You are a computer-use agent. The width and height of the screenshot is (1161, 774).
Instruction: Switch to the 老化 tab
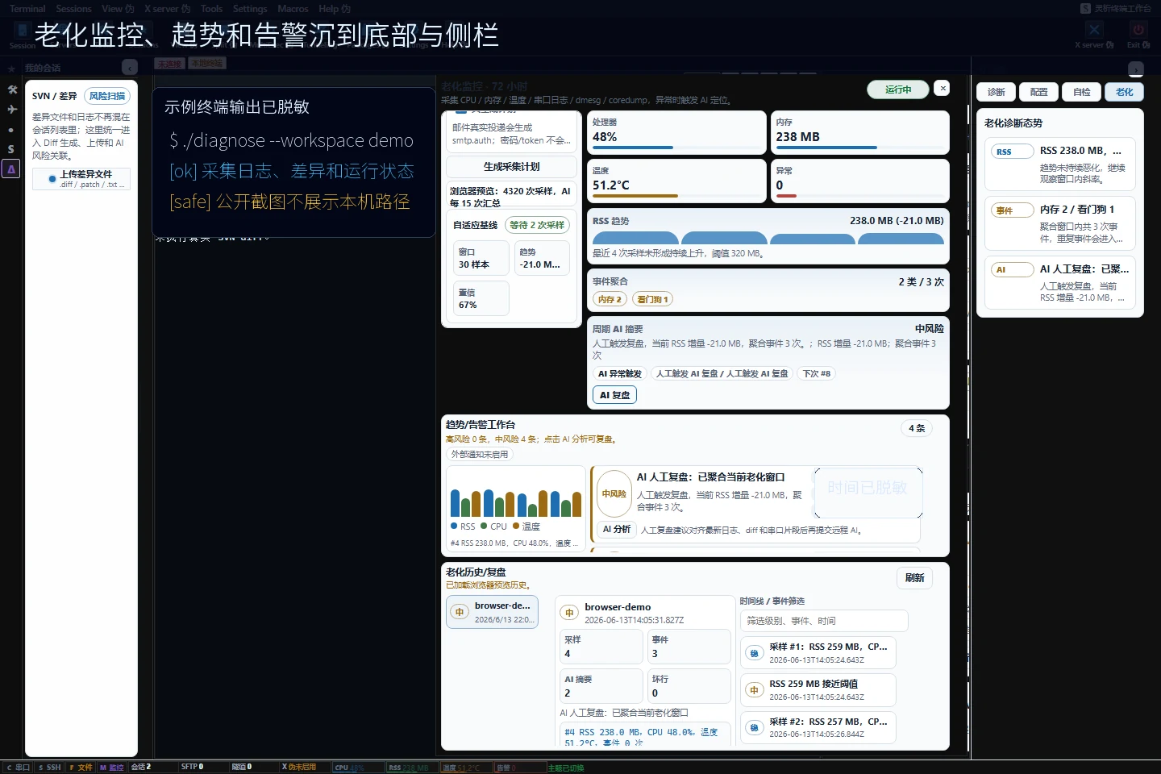(x=1125, y=92)
